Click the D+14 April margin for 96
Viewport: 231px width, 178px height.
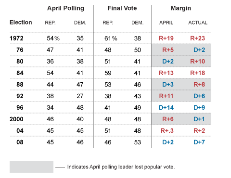tap(166, 108)
